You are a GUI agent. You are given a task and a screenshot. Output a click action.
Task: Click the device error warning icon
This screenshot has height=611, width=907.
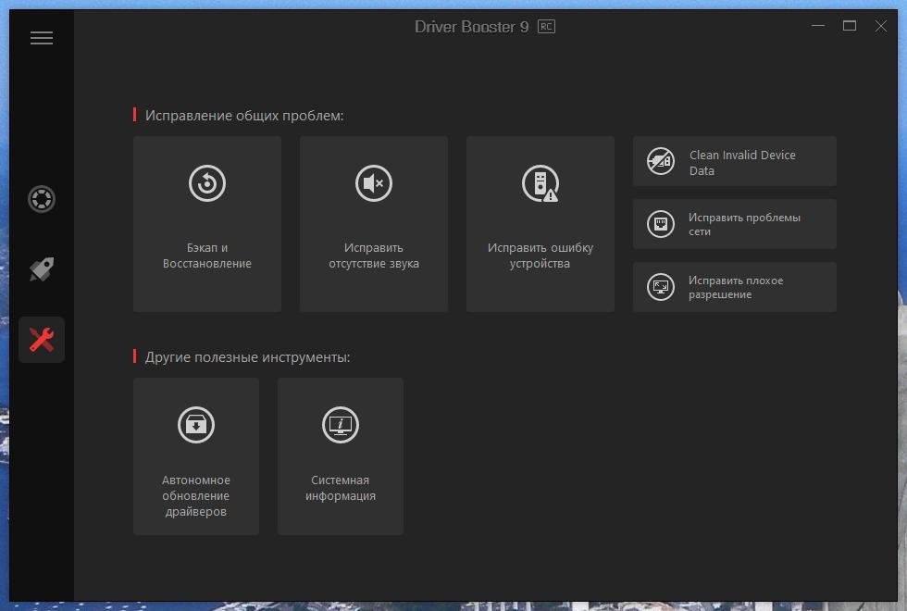[540, 183]
